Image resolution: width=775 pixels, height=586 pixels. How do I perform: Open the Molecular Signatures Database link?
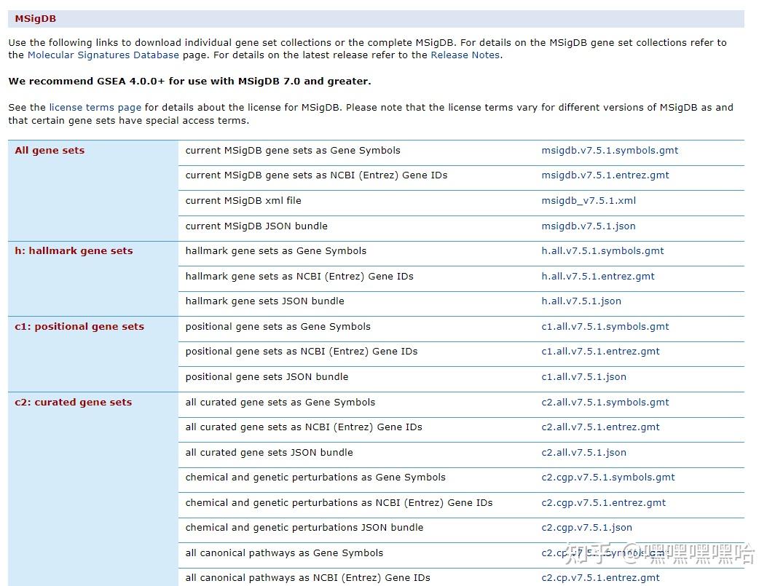[103, 55]
